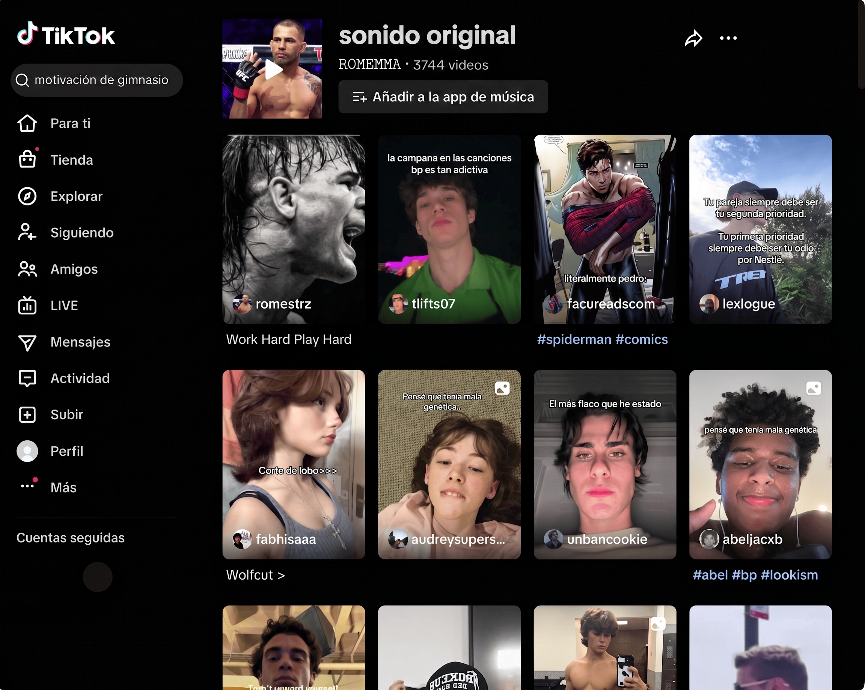Open the lexlogue video thumbnail
The height and width of the screenshot is (690, 865).
pyautogui.click(x=760, y=229)
